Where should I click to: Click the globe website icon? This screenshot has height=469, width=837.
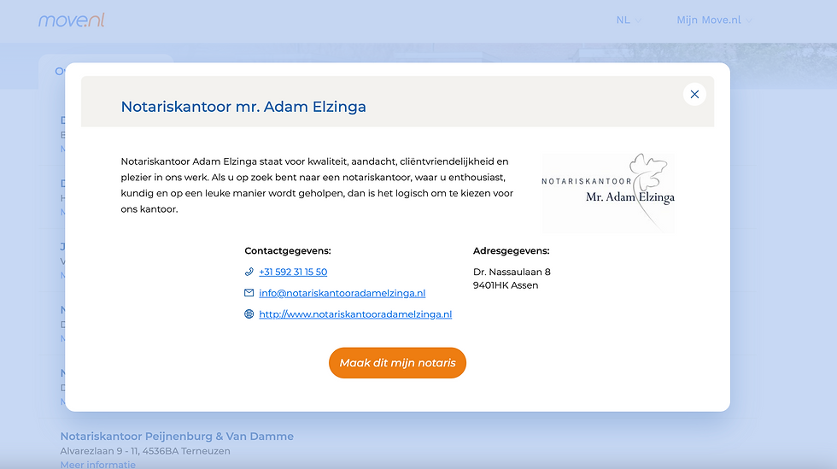249,314
